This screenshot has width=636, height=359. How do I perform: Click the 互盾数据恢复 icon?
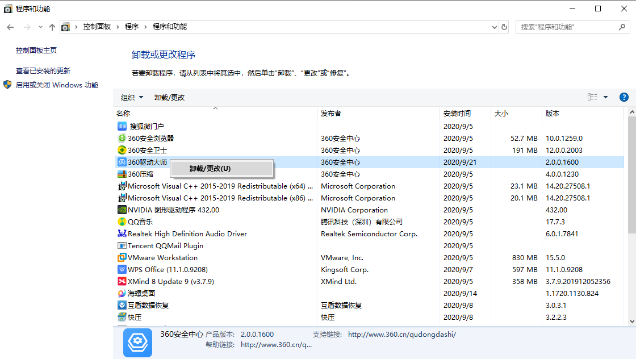(x=122, y=306)
